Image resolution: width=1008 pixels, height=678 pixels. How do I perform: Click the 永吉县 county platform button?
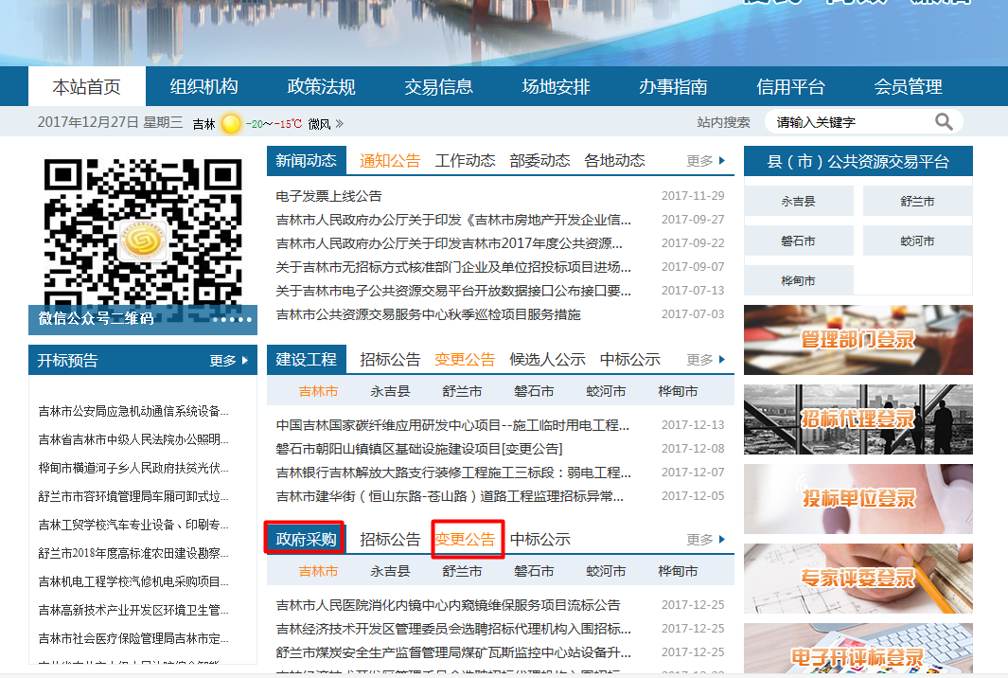click(x=800, y=200)
